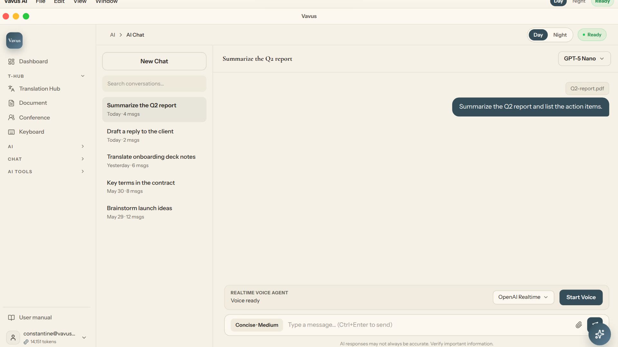Open the Translation Hub icon

pyautogui.click(x=11, y=89)
